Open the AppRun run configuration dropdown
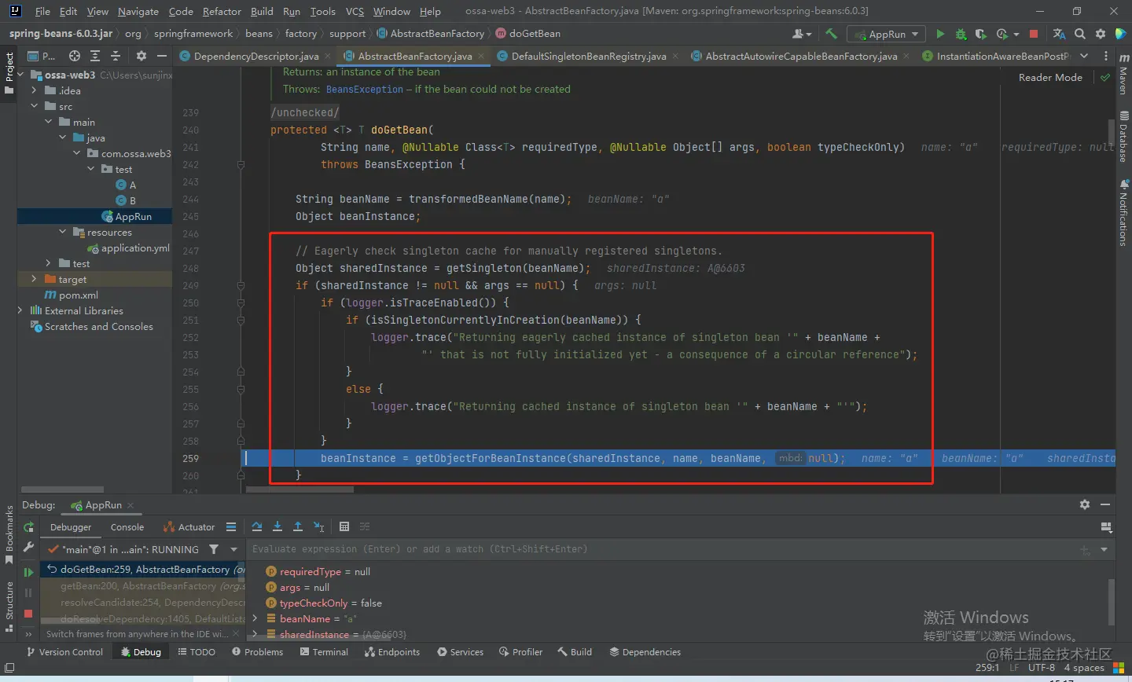Viewport: 1132px width, 682px height. pos(888,34)
